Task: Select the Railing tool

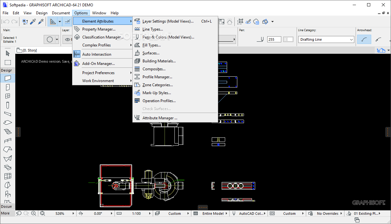Action: click(x=8, y=140)
